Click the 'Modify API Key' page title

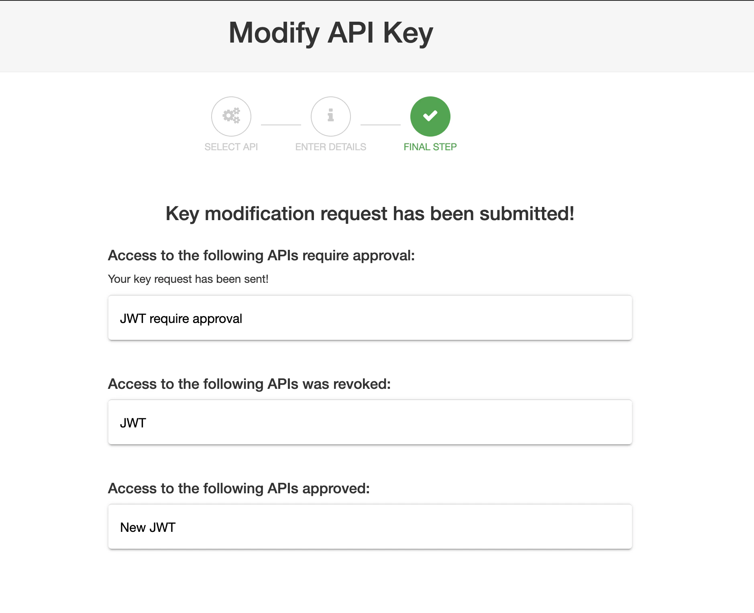click(x=330, y=32)
